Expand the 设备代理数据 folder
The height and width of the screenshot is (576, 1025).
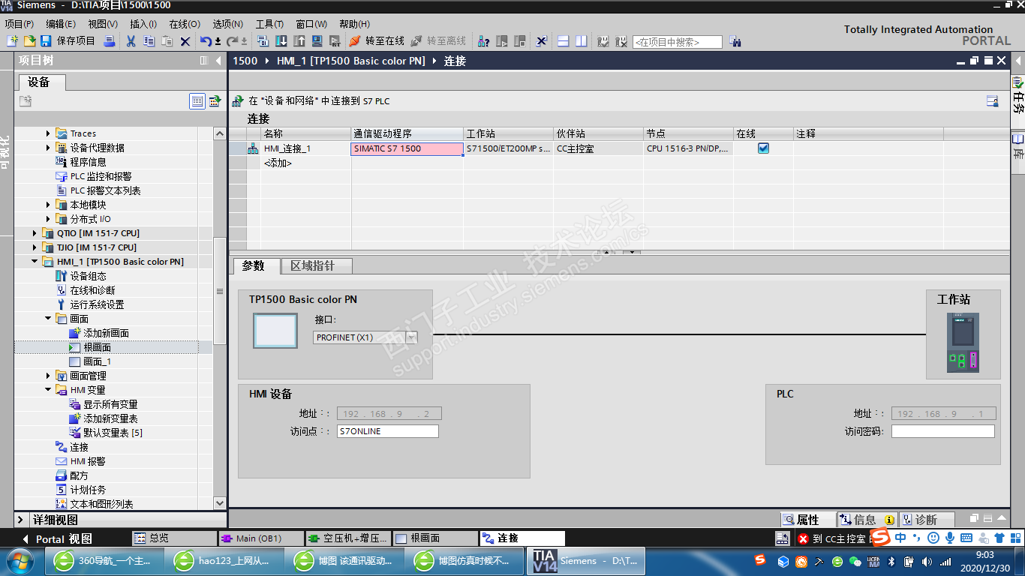point(49,148)
